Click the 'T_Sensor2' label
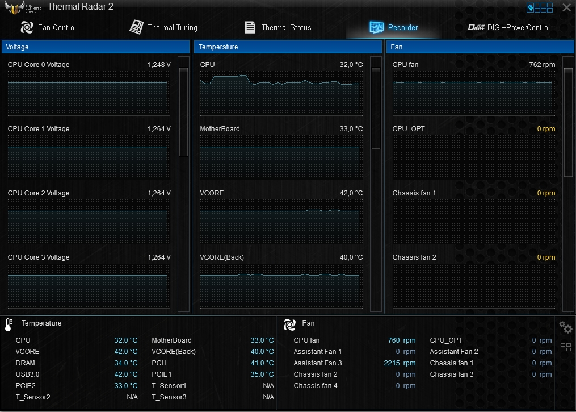The image size is (576, 412). point(33,397)
